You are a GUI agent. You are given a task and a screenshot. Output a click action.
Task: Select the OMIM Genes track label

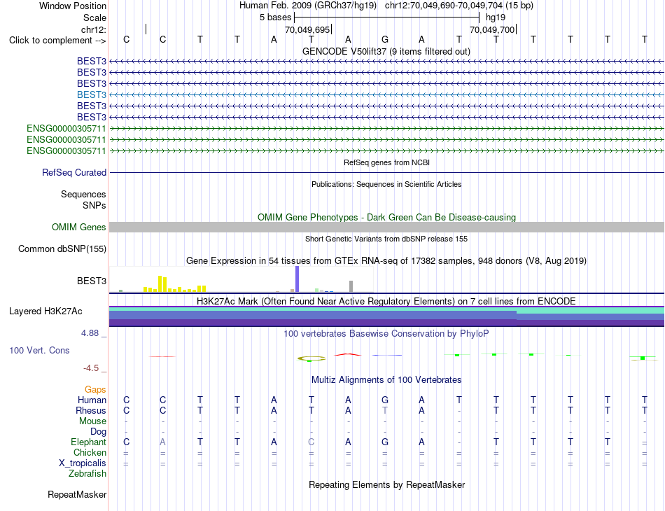(x=79, y=227)
